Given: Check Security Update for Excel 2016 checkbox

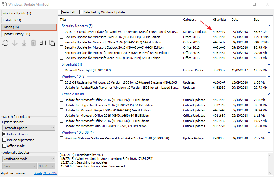Looking at the screenshot, I should click(61, 37).
